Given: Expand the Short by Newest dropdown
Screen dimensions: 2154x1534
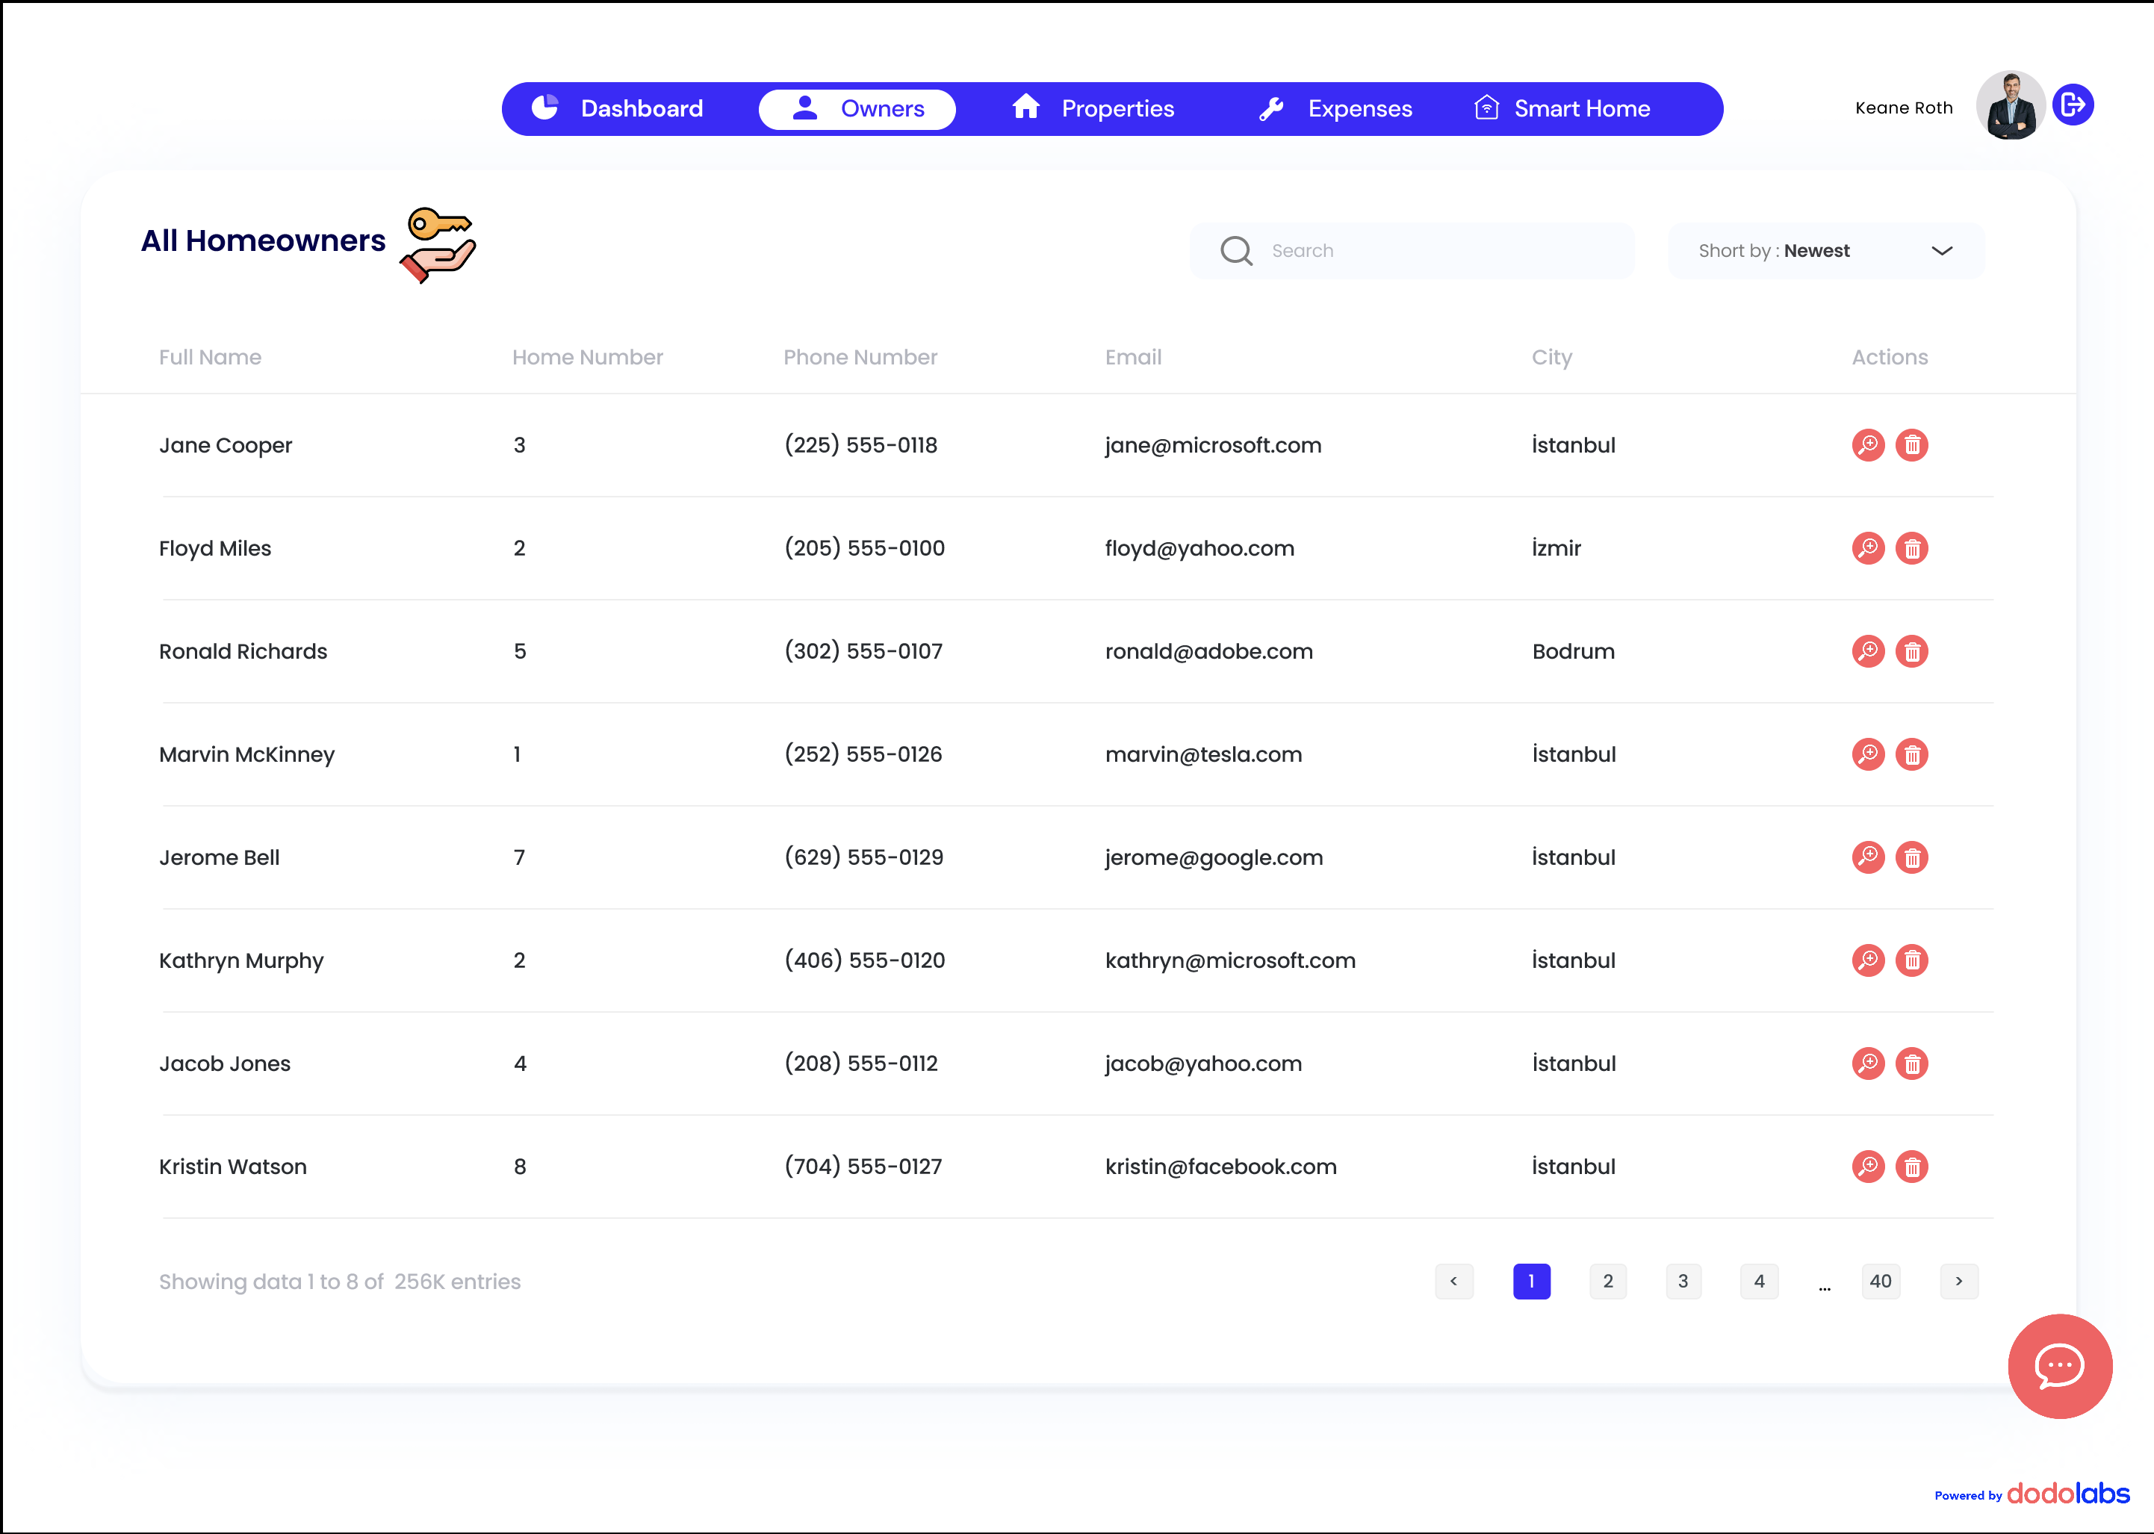Looking at the screenshot, I should pyautogui.click(x=1825, y=250).
